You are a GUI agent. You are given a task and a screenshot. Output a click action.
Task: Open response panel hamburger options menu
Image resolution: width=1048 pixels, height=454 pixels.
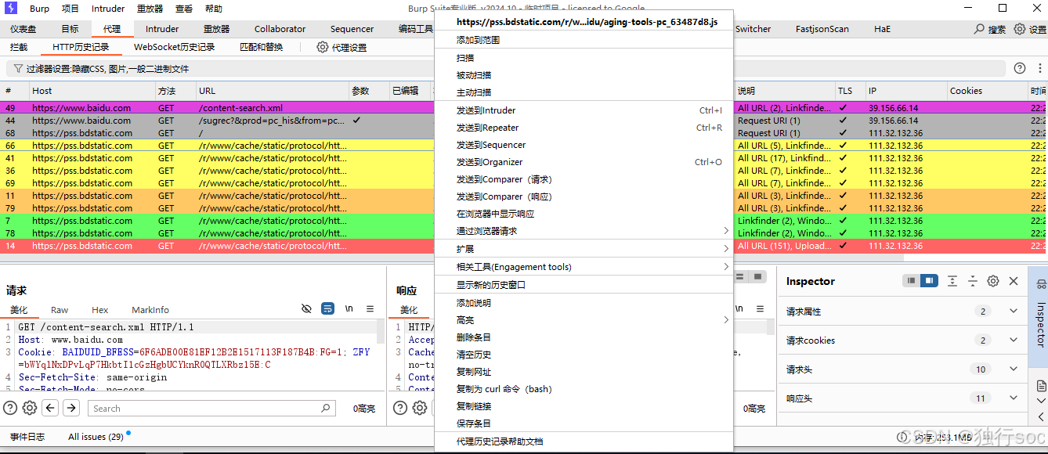761,309
